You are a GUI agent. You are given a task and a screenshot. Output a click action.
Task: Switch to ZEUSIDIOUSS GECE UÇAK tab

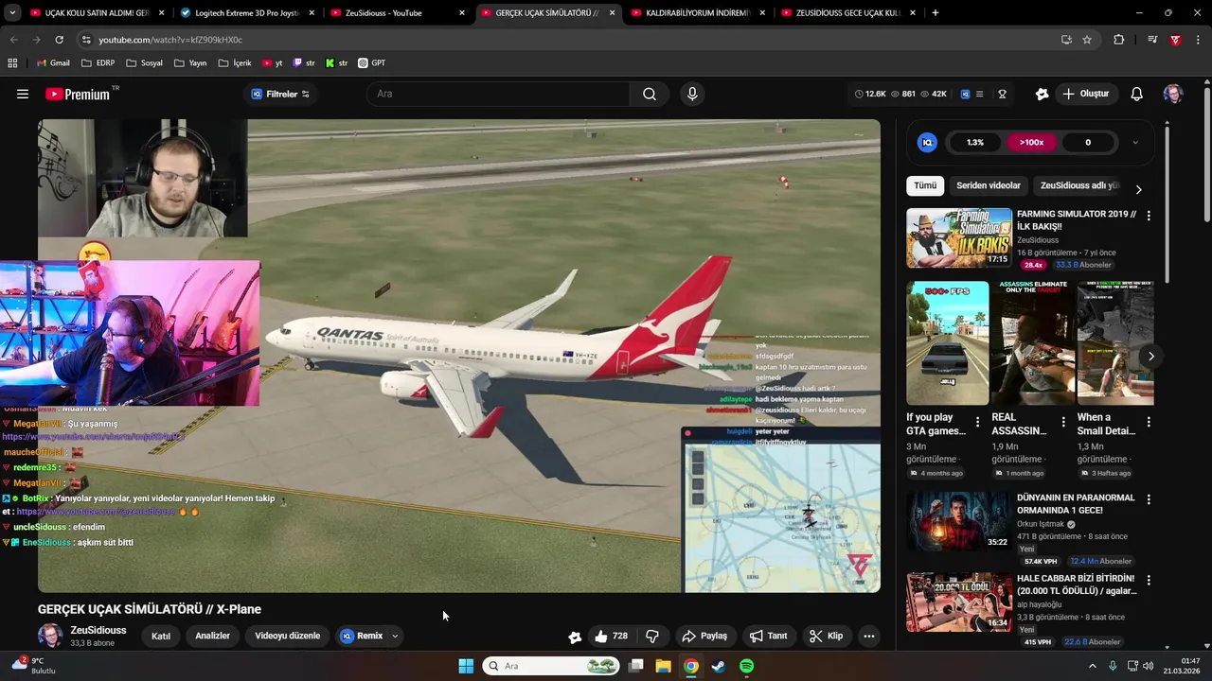[847, 13]
